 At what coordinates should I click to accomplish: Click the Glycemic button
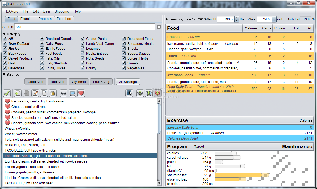pos(79,82)
